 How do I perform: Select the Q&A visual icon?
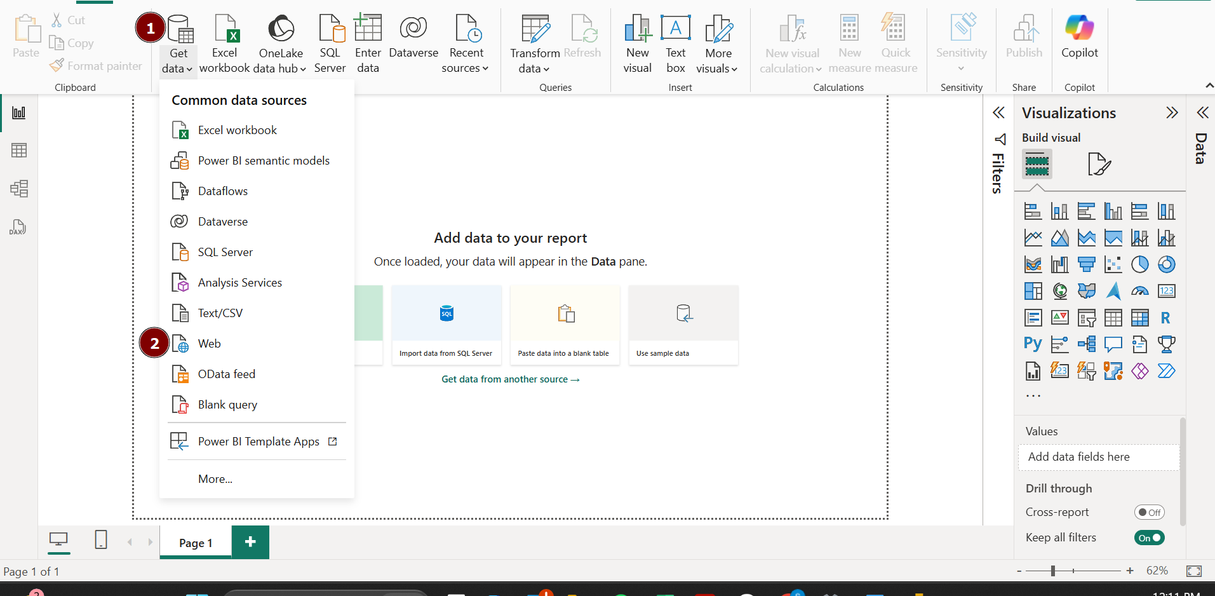(x=1113, y=344)
